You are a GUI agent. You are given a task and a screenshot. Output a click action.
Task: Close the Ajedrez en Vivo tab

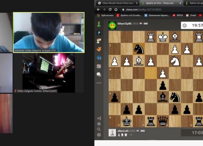(x=180, y=3)
